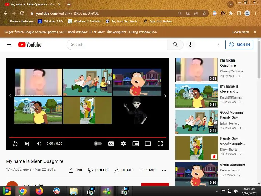The image size is (261, 196).
Task: Open Family Guy giggity giggity short
Action: (x=197, y=148)
